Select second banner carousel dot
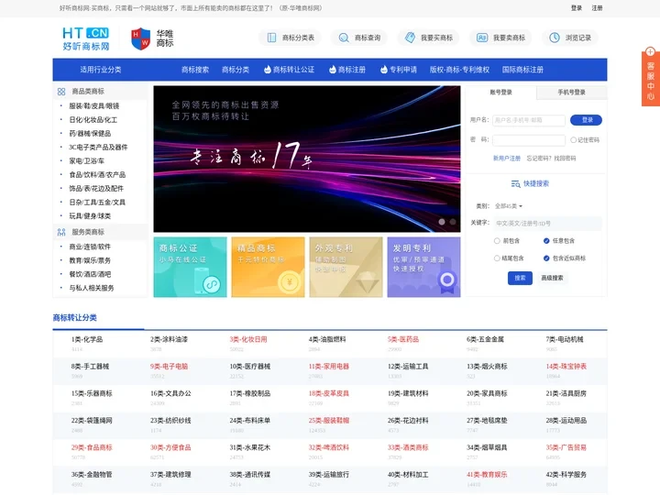660x495 pixels. 453,222
